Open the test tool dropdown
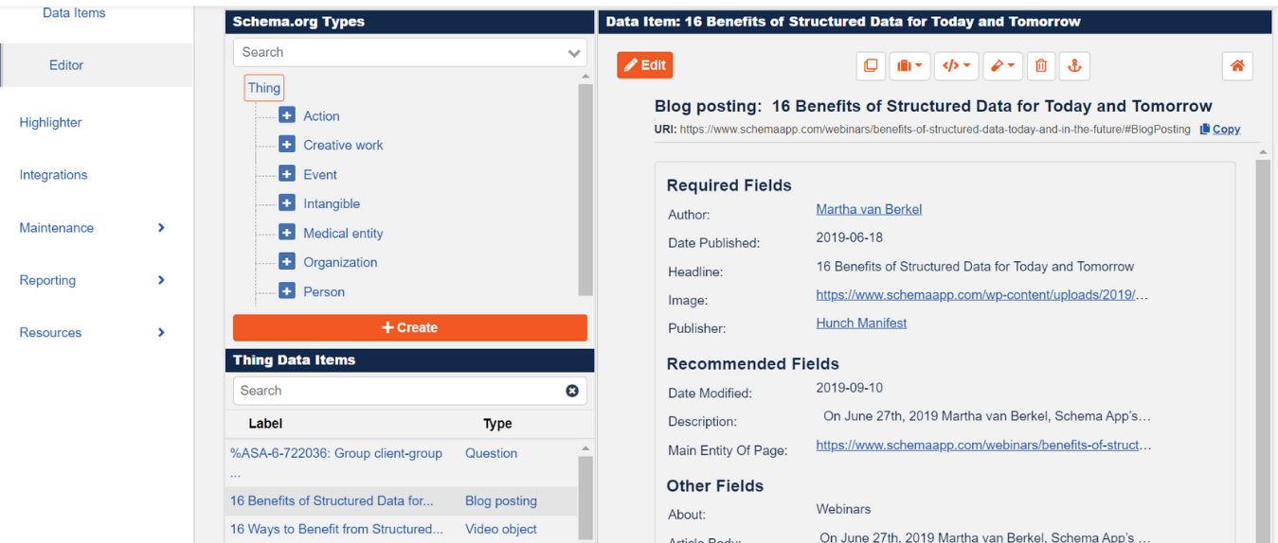1278x543 pixels. point(1002,65)
